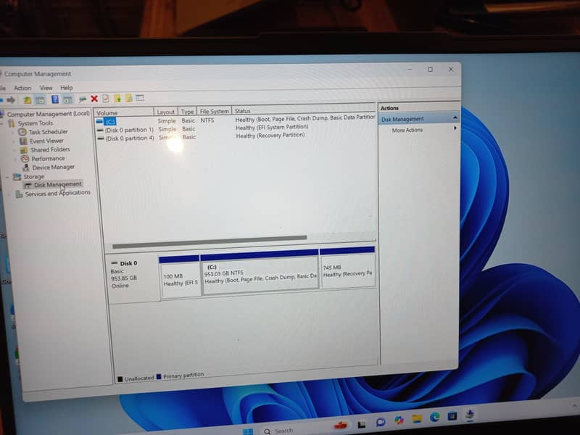Open Shared Folders node
The height and width of the screenshot is (435, 580).
(x=50, y=150)
